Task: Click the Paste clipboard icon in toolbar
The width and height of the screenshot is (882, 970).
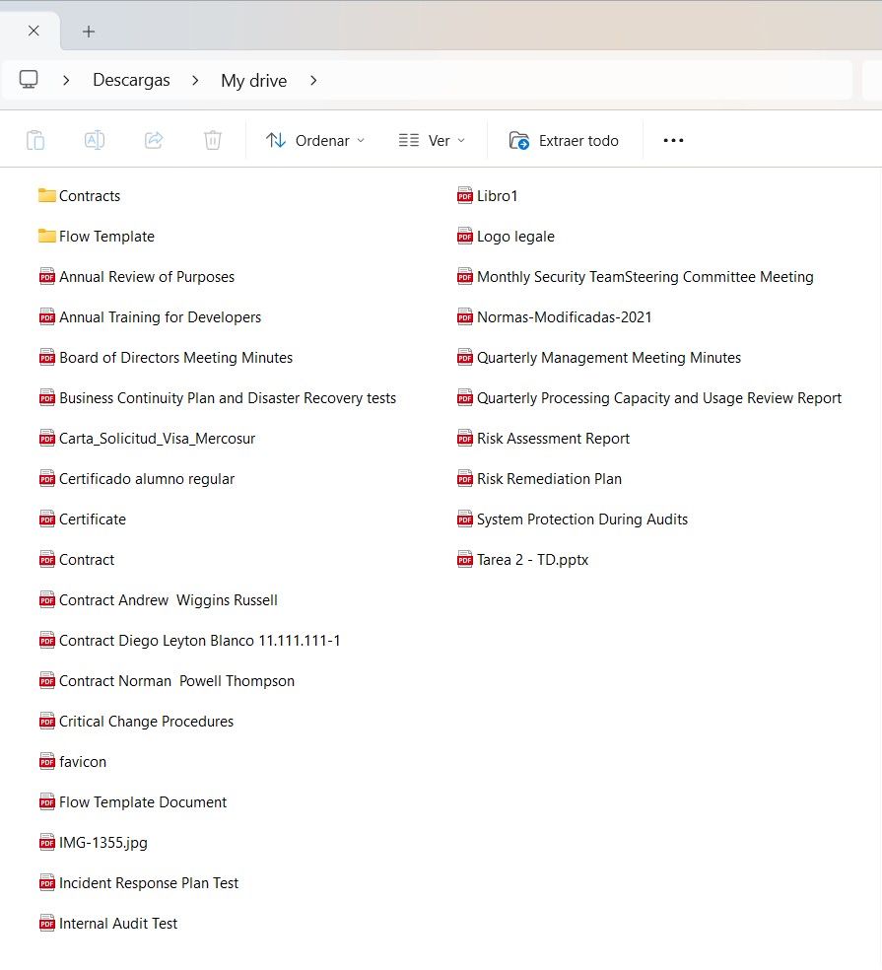Action: (x=35, y=140)
